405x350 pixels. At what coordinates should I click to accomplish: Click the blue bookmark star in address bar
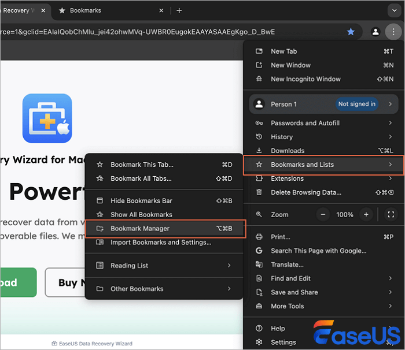pos(351,32)
